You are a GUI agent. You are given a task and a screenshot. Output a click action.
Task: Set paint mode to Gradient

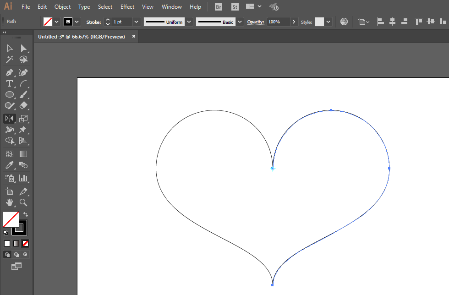(x=16, y=243)
